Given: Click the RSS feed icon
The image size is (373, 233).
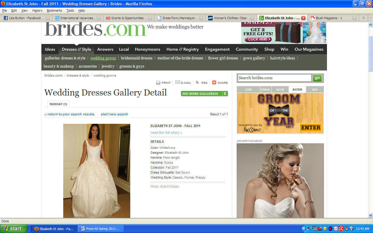Looking at the screenshot, I should [197, 82].
